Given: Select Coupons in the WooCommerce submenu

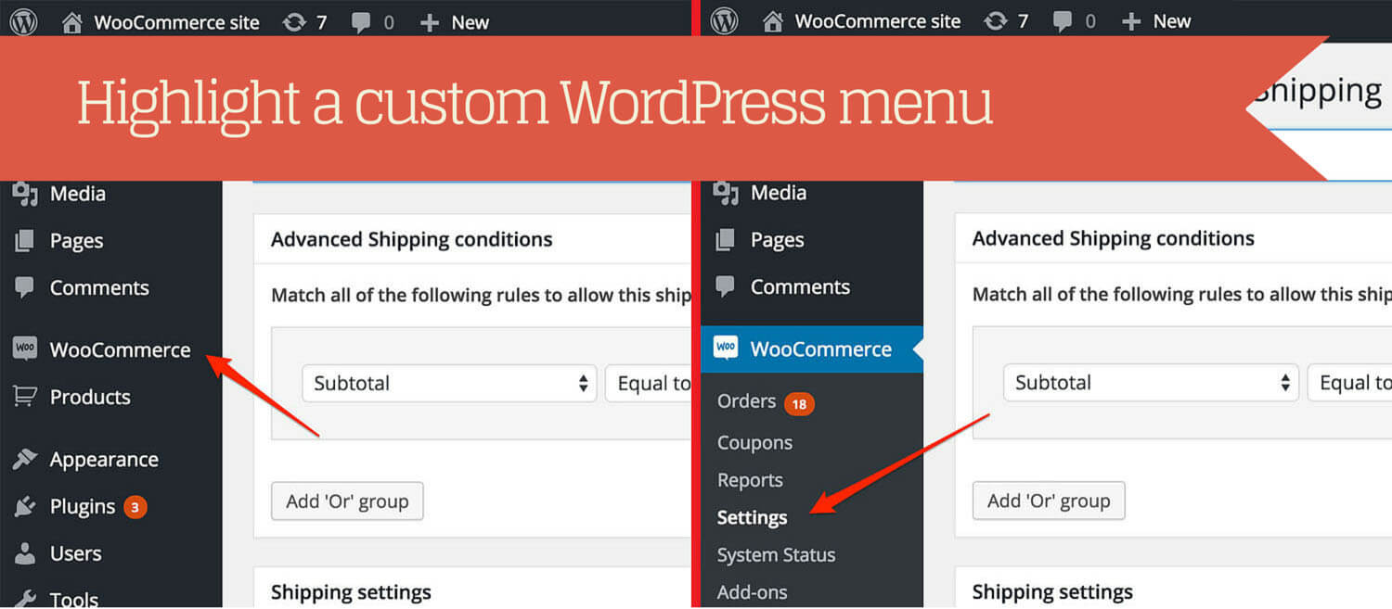Looking at the screenshot, I should tap(754, 442).
